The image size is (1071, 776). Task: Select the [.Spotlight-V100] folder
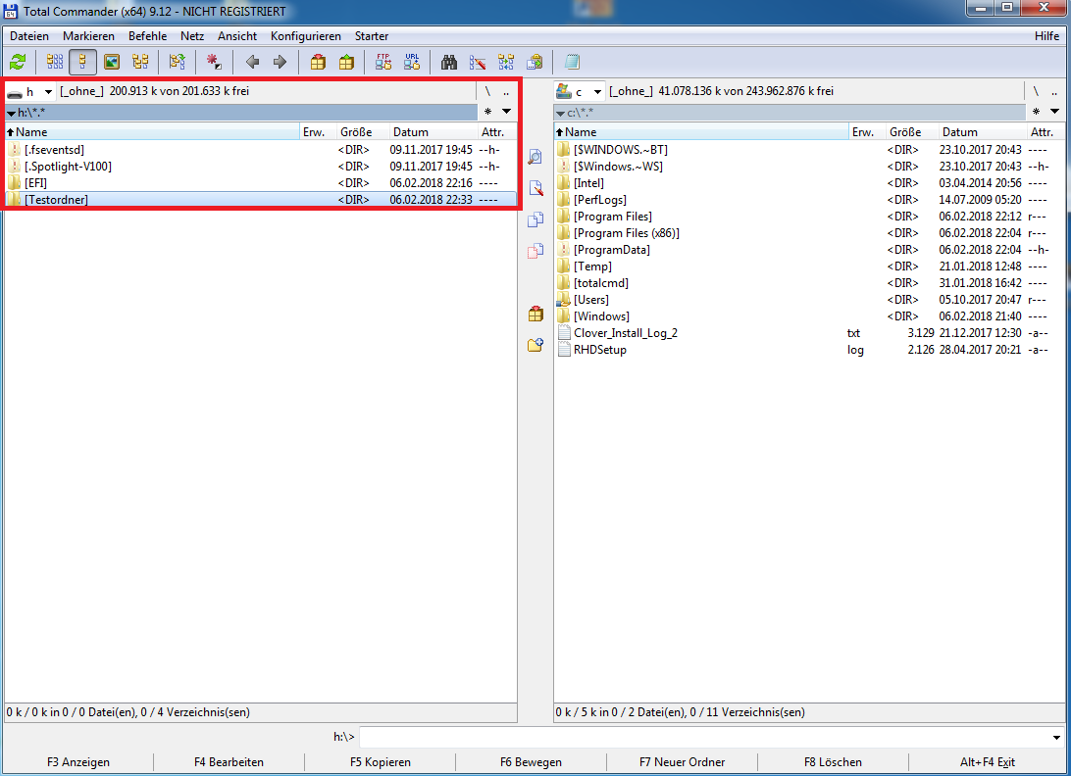pos(261,167)
